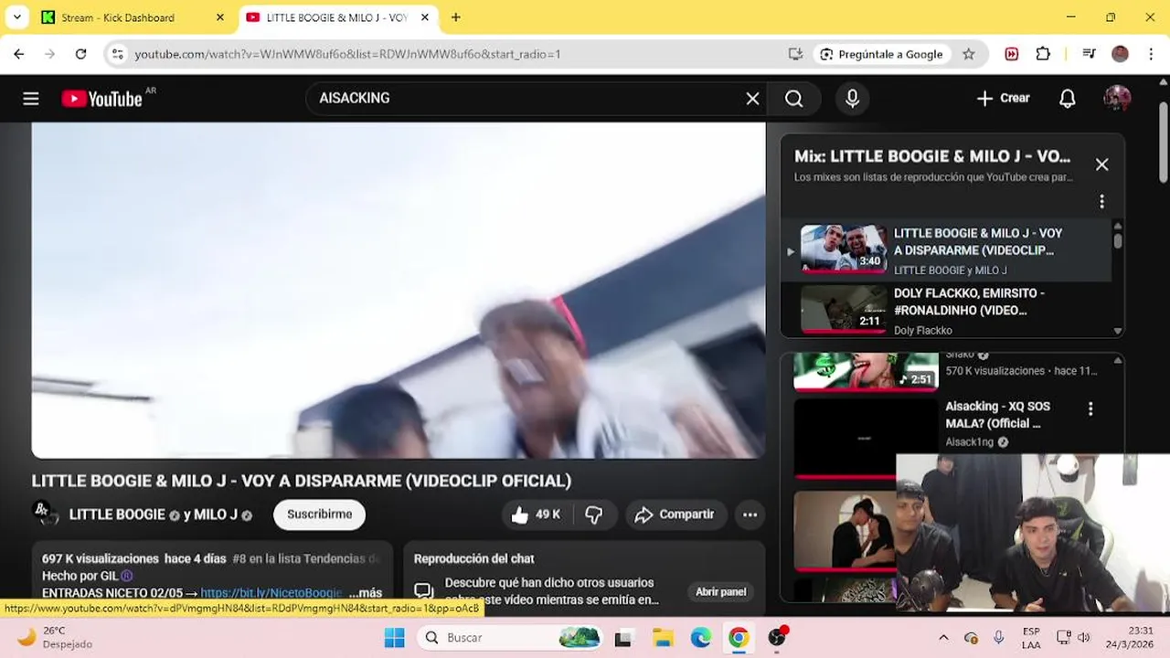Click the playlist panel scrollbar thumb
The image size is (1170, 658).
tap(1117, 240)
